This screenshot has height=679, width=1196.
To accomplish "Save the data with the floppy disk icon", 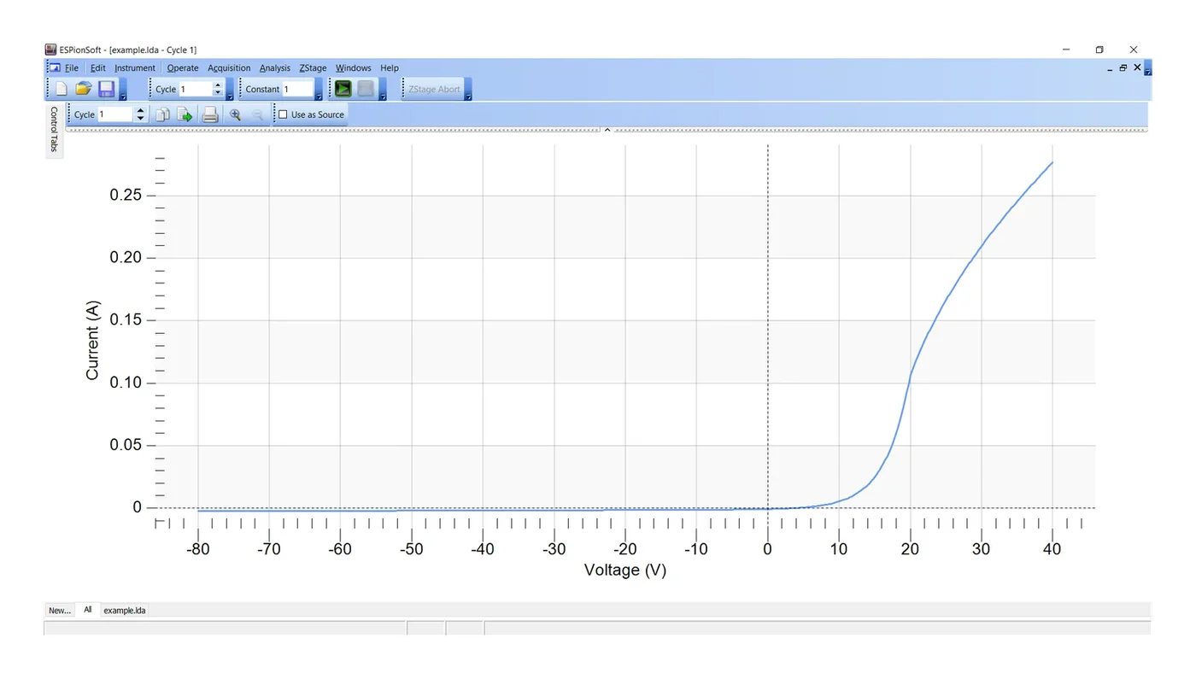I will (x=106, y=89).
